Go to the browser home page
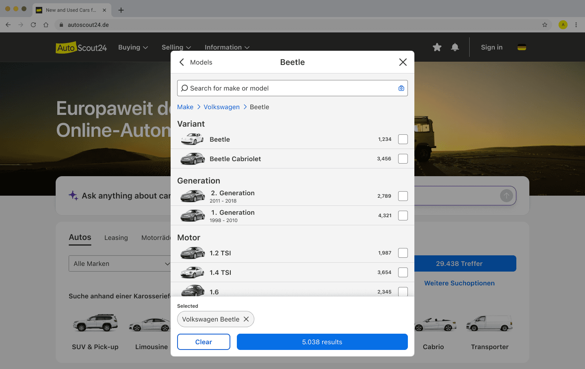This screenshot has height=369, width=585. coord(46,25)
